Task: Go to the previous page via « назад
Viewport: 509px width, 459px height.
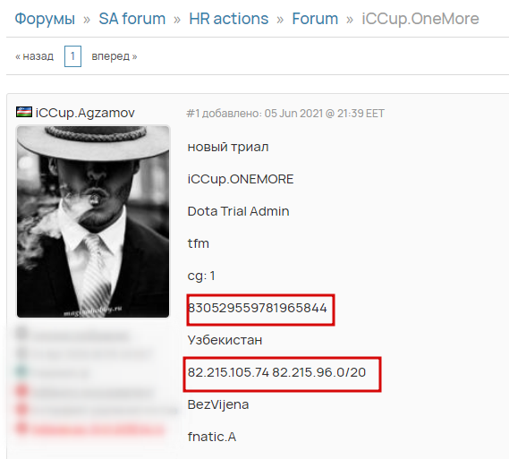Action: pos(34,56)
